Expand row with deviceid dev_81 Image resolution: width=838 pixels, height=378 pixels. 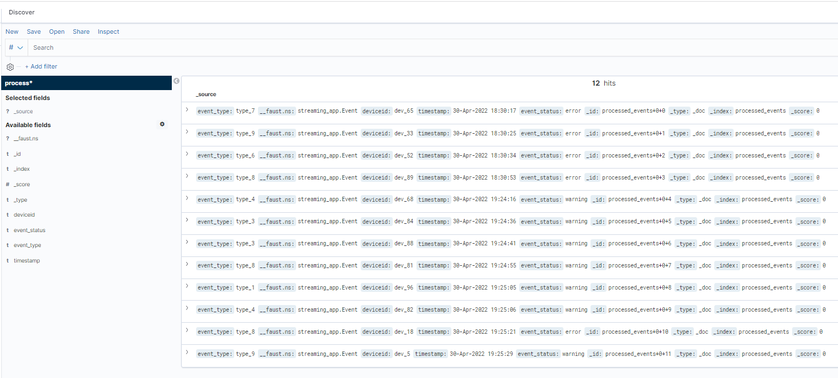pos(187,264)
